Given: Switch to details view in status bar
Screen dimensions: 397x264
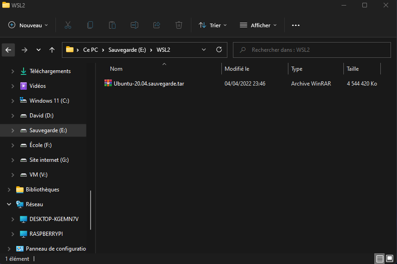Looking at the screenshot, I should 379,258.
